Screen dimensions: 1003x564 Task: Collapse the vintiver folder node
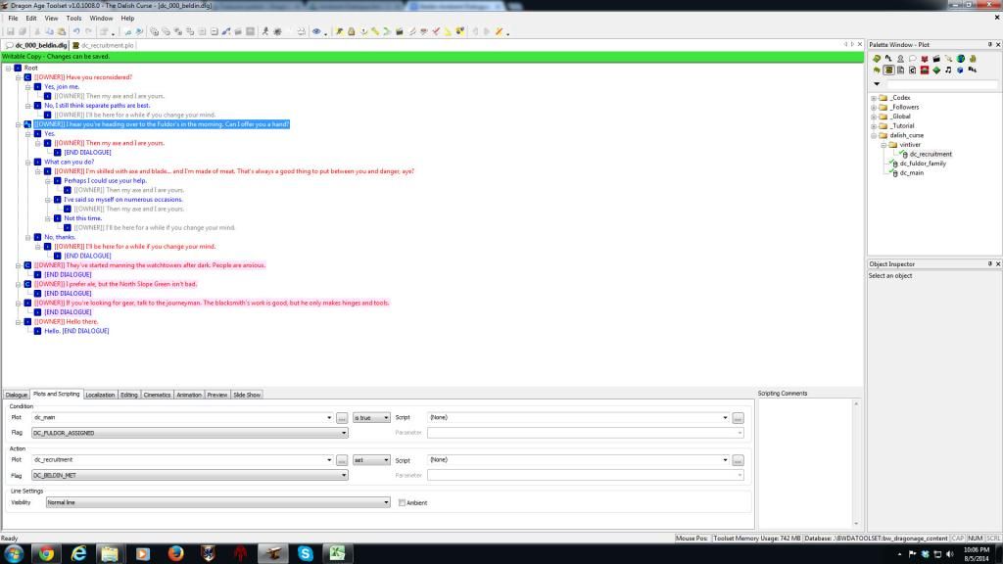click(x=883, y=145)
